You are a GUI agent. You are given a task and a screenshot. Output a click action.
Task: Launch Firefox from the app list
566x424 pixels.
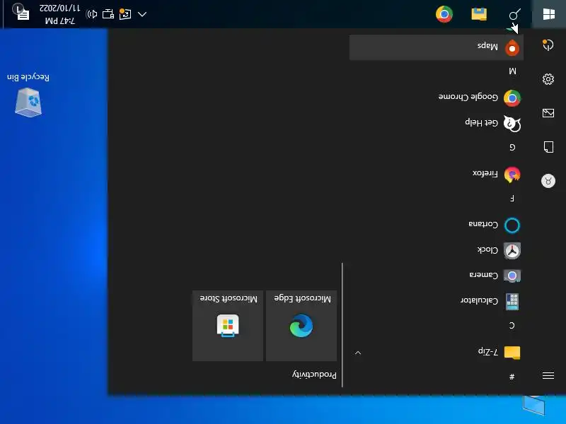click(512, 175)
